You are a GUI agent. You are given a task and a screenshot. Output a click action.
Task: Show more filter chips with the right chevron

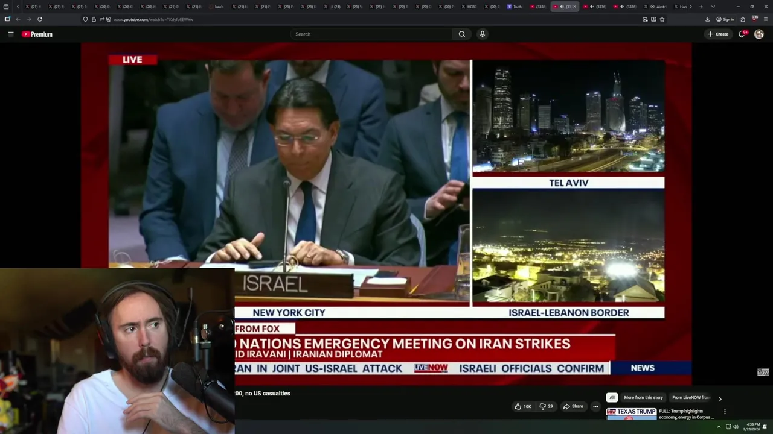(720, 398)
